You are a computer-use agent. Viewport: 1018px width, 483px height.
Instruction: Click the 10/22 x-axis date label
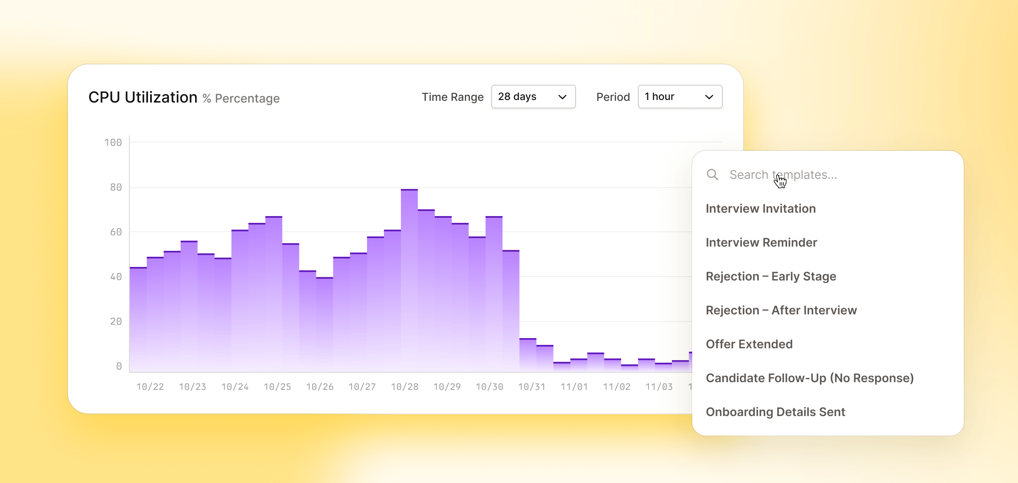[150, 387]
